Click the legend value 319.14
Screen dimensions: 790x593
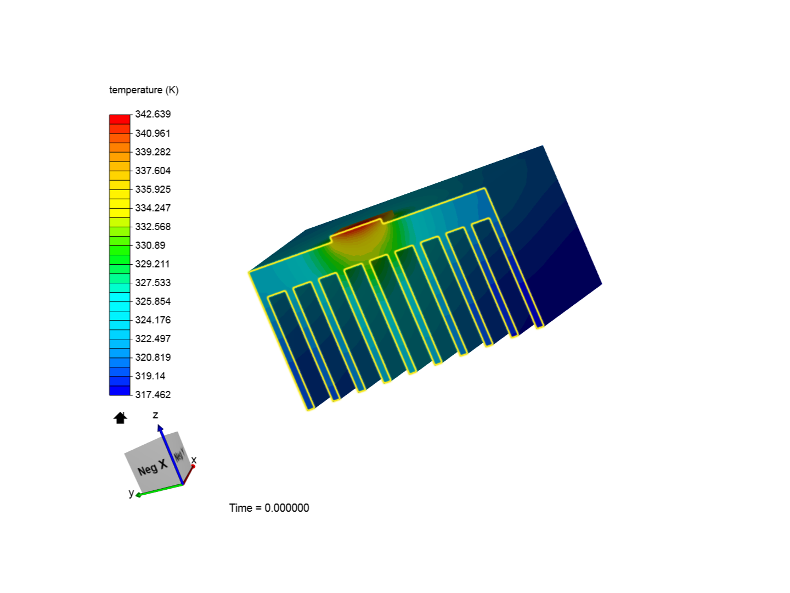coord(150,376)
